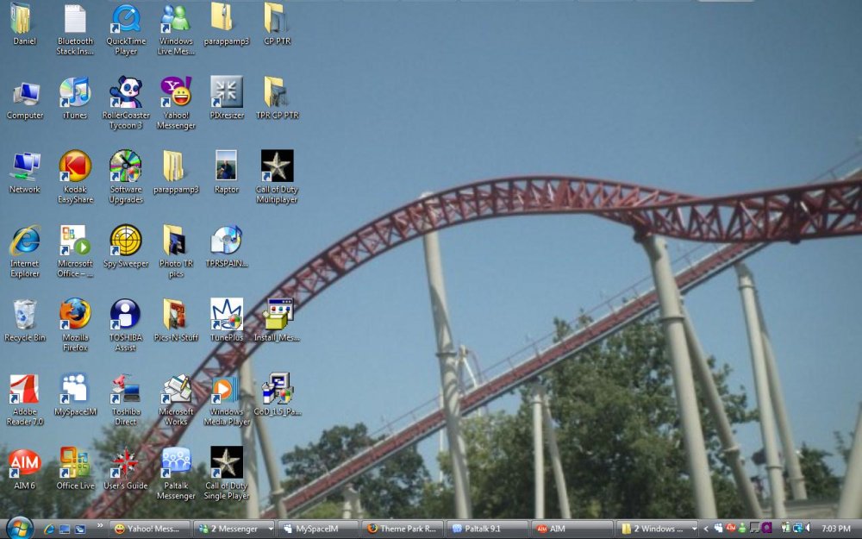Click the Call of Duty Multiplayer icon
The image size is (862, 539).
pyautogui.click(x=277, y=167)
